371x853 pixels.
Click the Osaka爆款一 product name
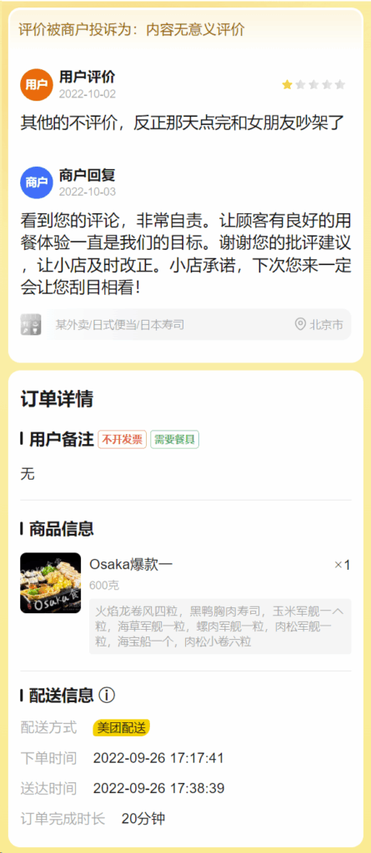[x=131, y=565]
